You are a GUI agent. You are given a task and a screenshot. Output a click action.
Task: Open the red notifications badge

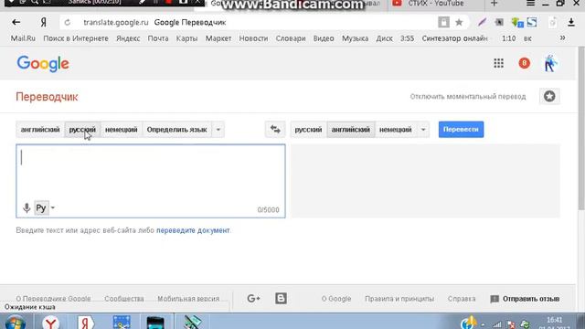click(524, 63)
